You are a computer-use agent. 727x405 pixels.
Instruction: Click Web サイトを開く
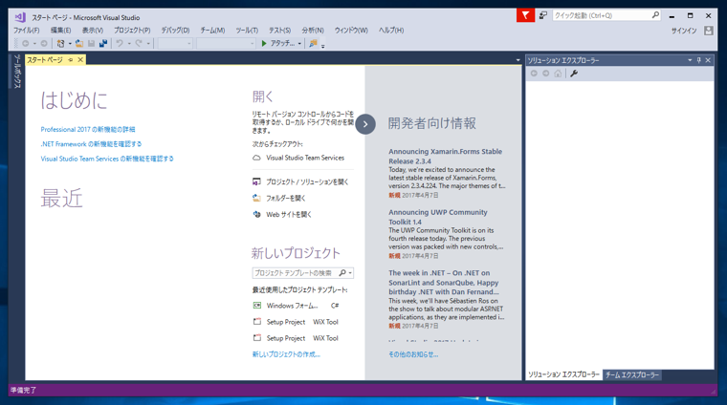282,214
